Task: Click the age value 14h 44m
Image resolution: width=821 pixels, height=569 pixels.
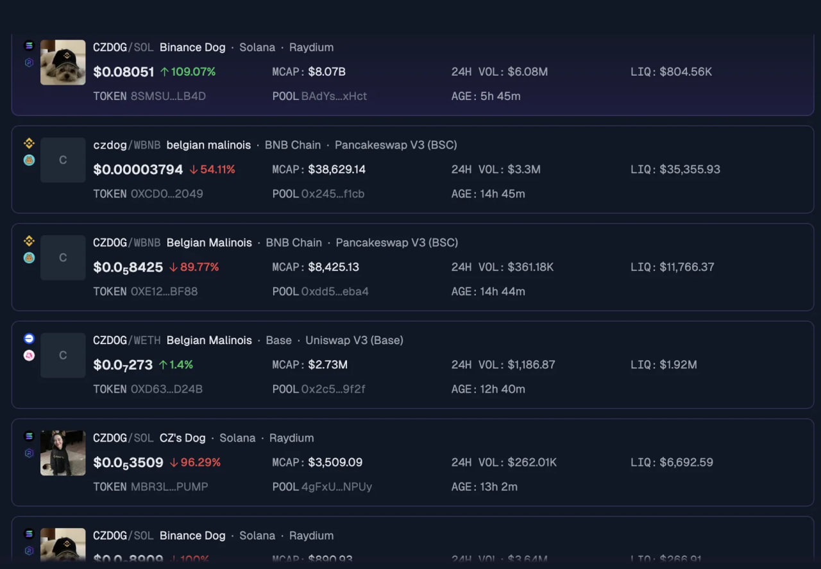Action: tap(502, 292)
